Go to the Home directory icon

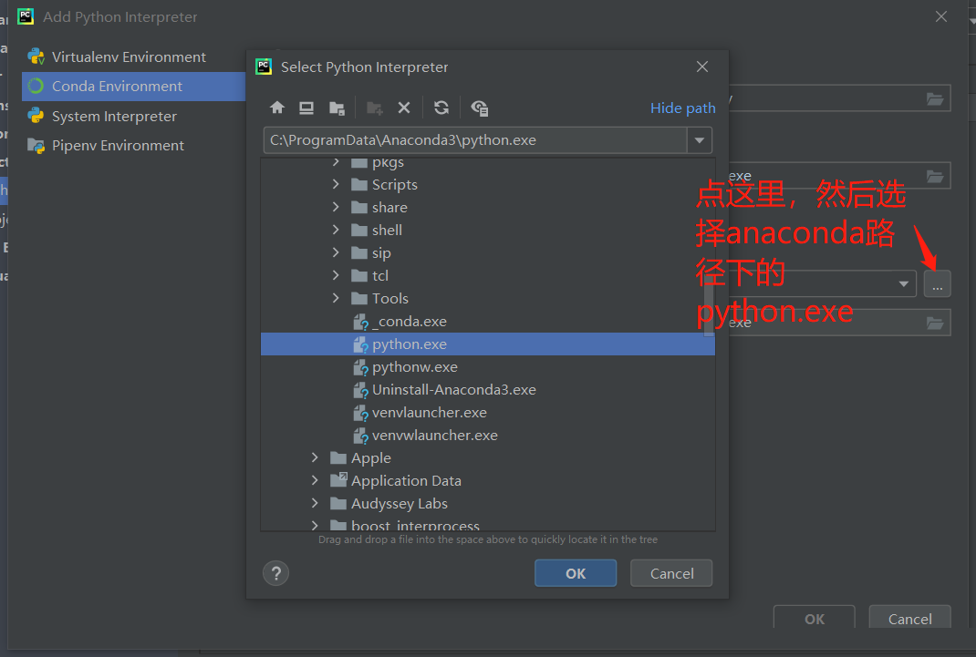277,108
